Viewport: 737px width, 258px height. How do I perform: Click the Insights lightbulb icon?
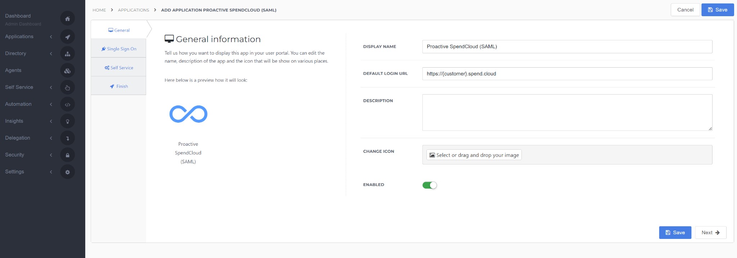[67, 121]
